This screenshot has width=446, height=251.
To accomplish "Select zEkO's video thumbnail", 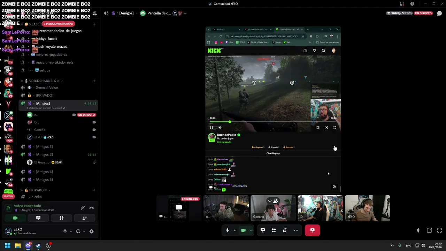I will tap(367, 208).
